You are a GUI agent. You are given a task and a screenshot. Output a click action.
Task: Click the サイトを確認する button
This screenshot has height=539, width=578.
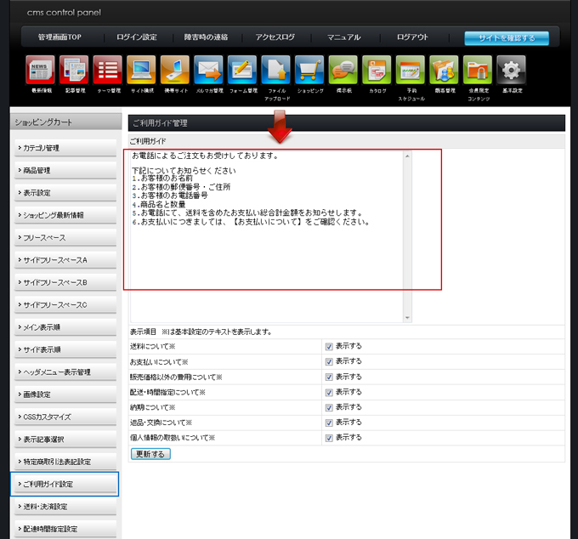point(506,38)
